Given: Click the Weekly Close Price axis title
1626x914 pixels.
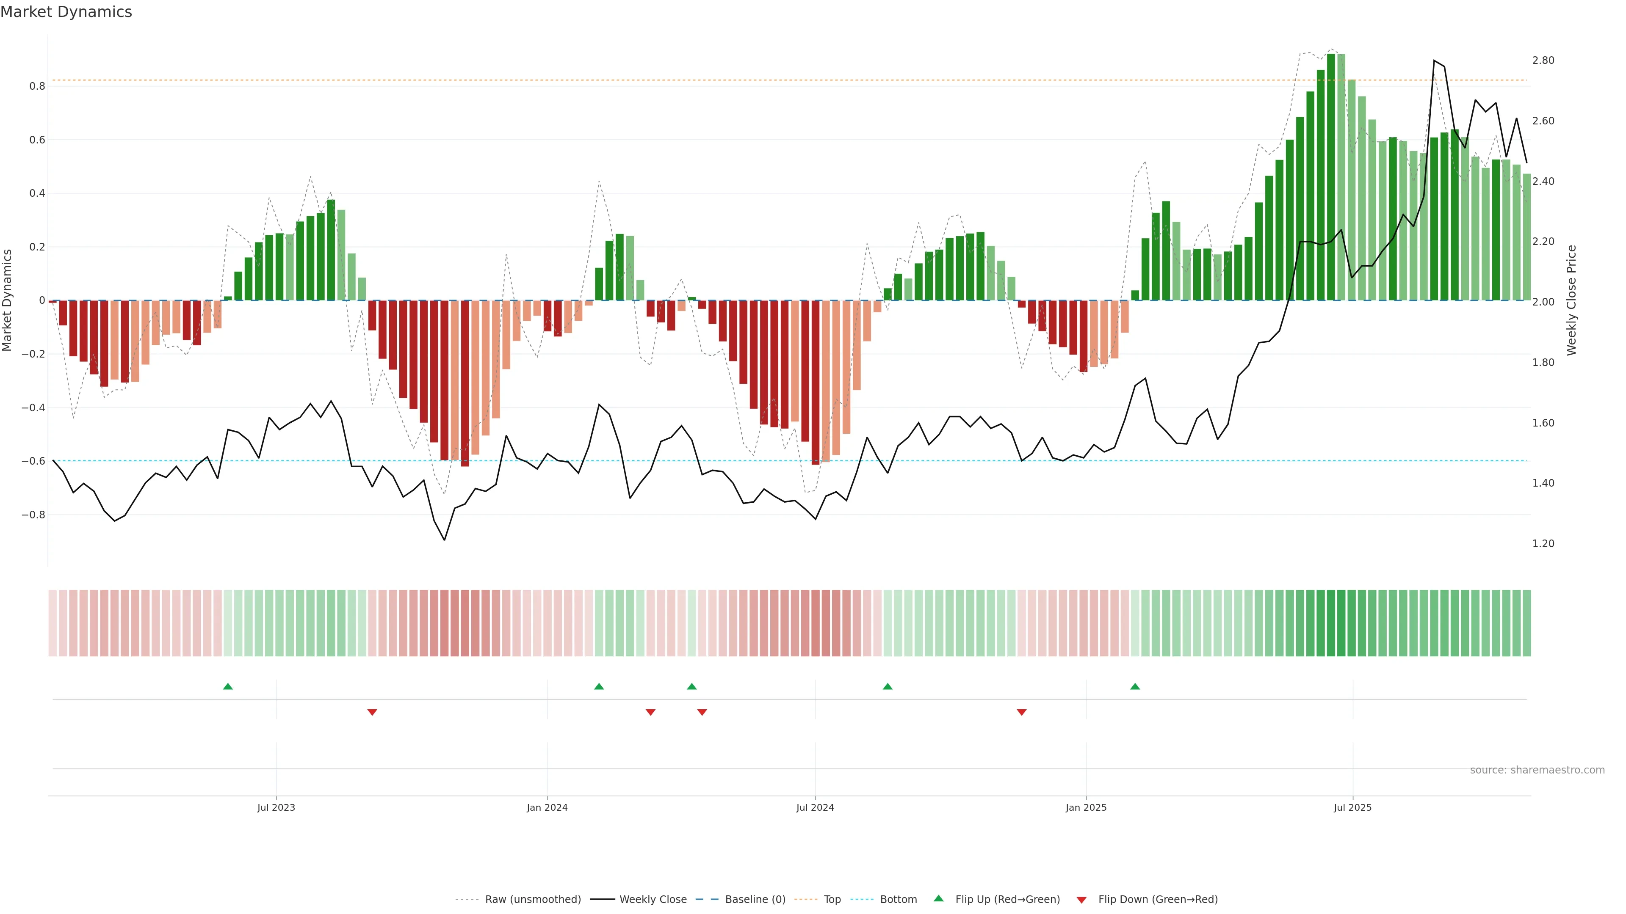Looking at the screenshot, I should (x=1572, y=300).
